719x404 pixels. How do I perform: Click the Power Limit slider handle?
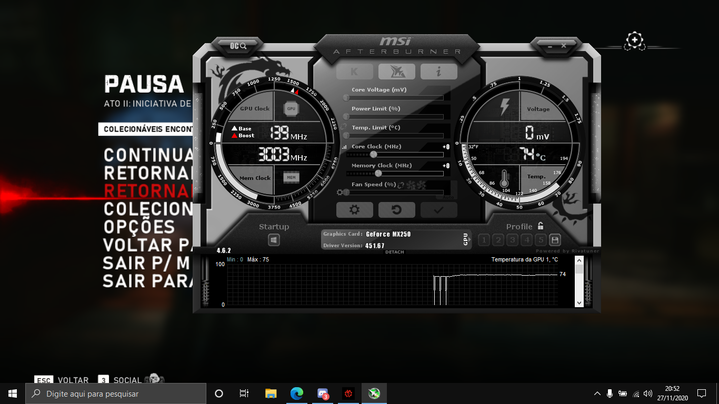pyautogui.click(x=346, y=116)
